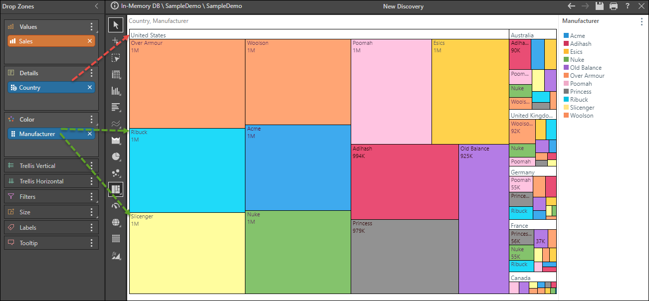The height and width of the screenshot is (301, 649).
Task: Open the Tooltip drop zone menu
Action: coord(91,243)
